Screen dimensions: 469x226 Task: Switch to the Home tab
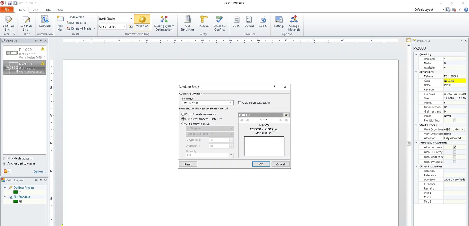pos(22,10)
